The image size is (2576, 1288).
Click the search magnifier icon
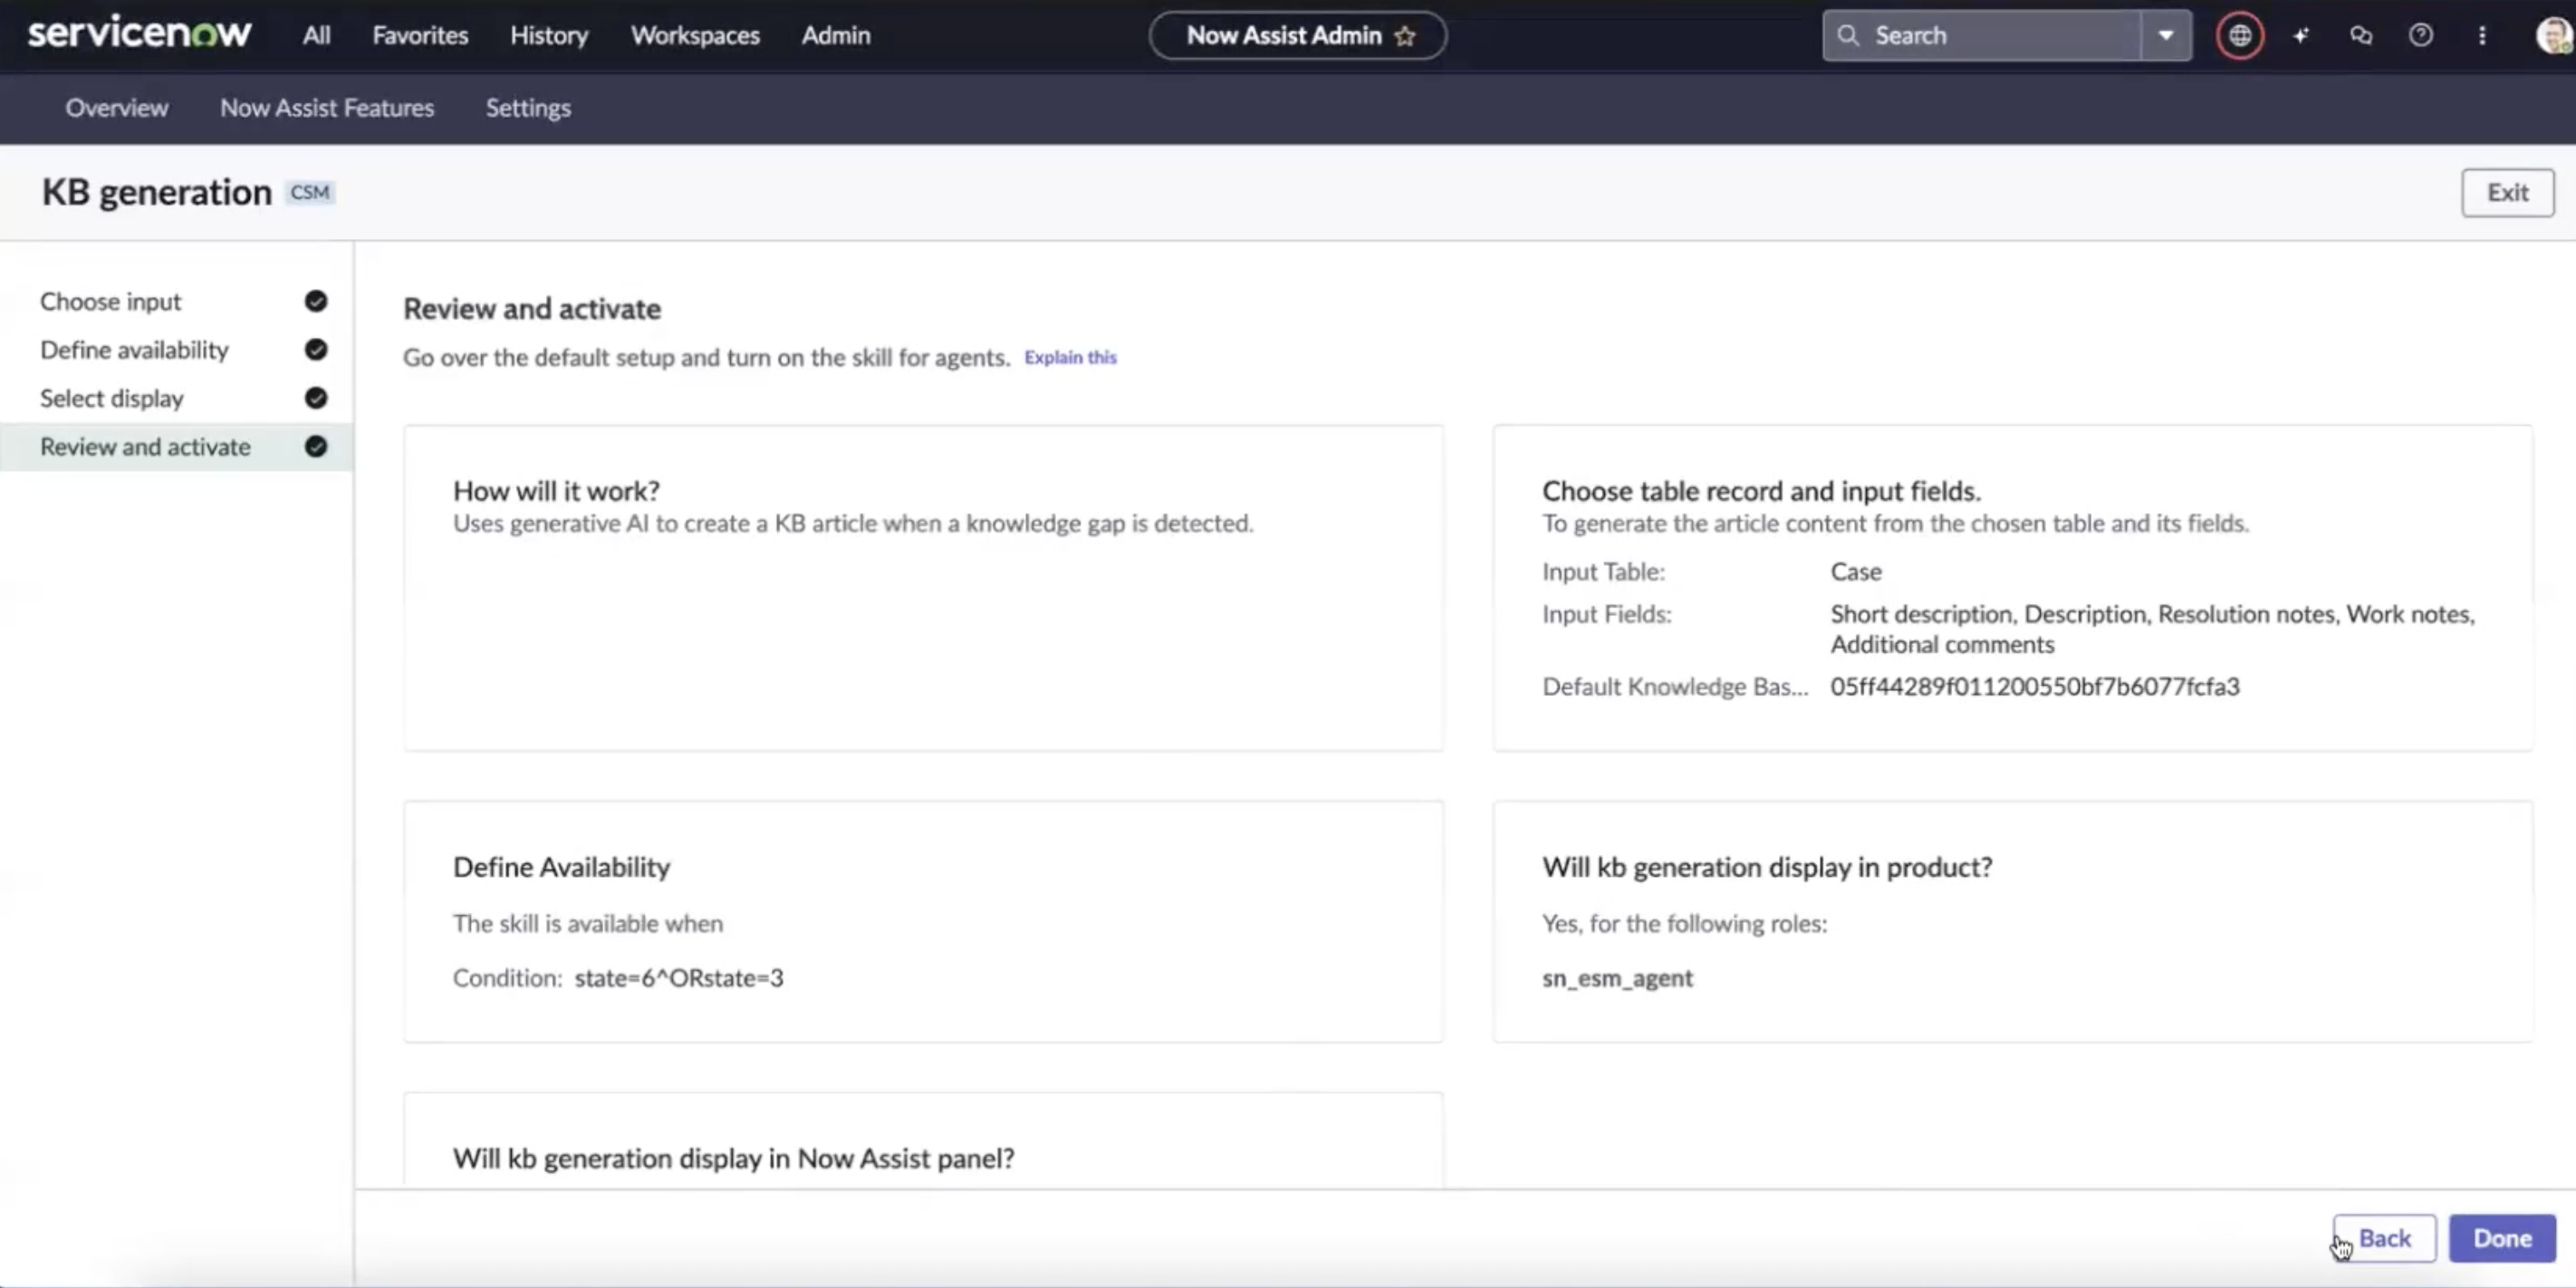coord(1848,35)
